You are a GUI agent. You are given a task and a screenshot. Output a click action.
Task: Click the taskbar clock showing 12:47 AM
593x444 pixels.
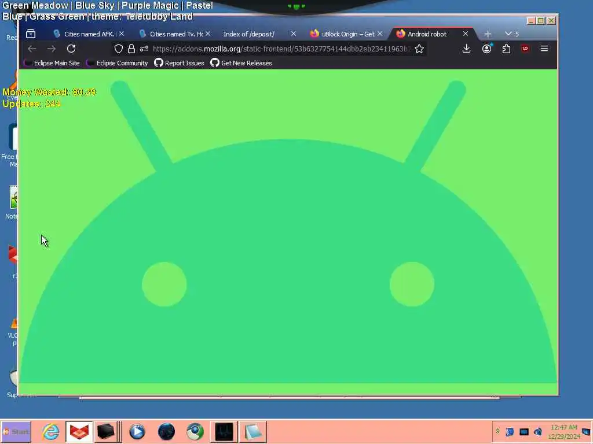click(564, 431)
